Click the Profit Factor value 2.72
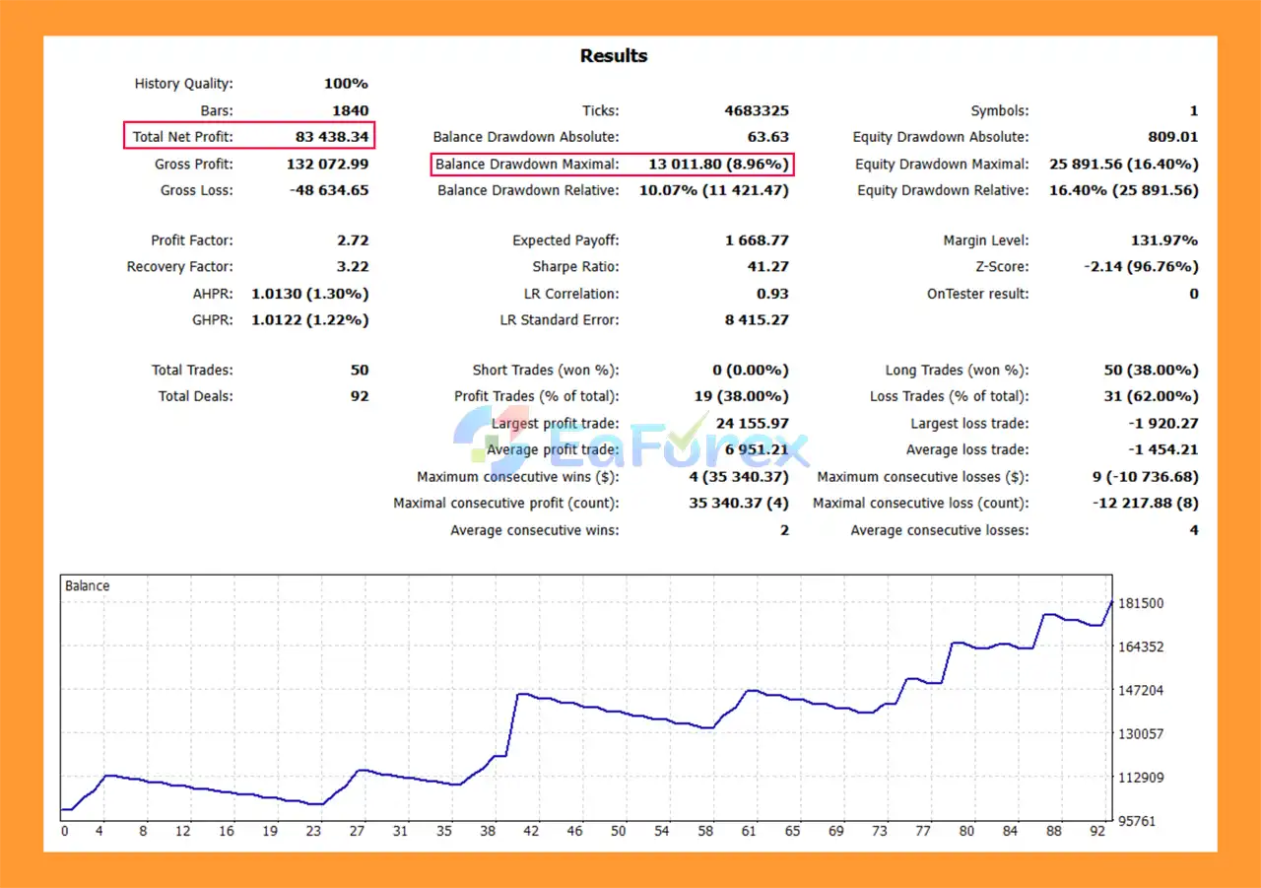This screenshot has width=1261, height=888. (x=352, y=240)
